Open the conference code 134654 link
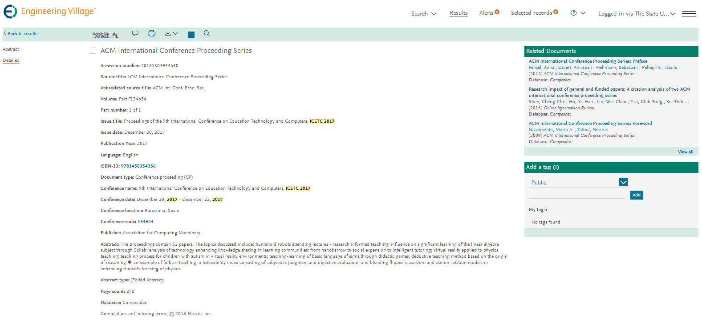This screenshot has width=702, height=328. pyautogui.click(x=146, y=222)
